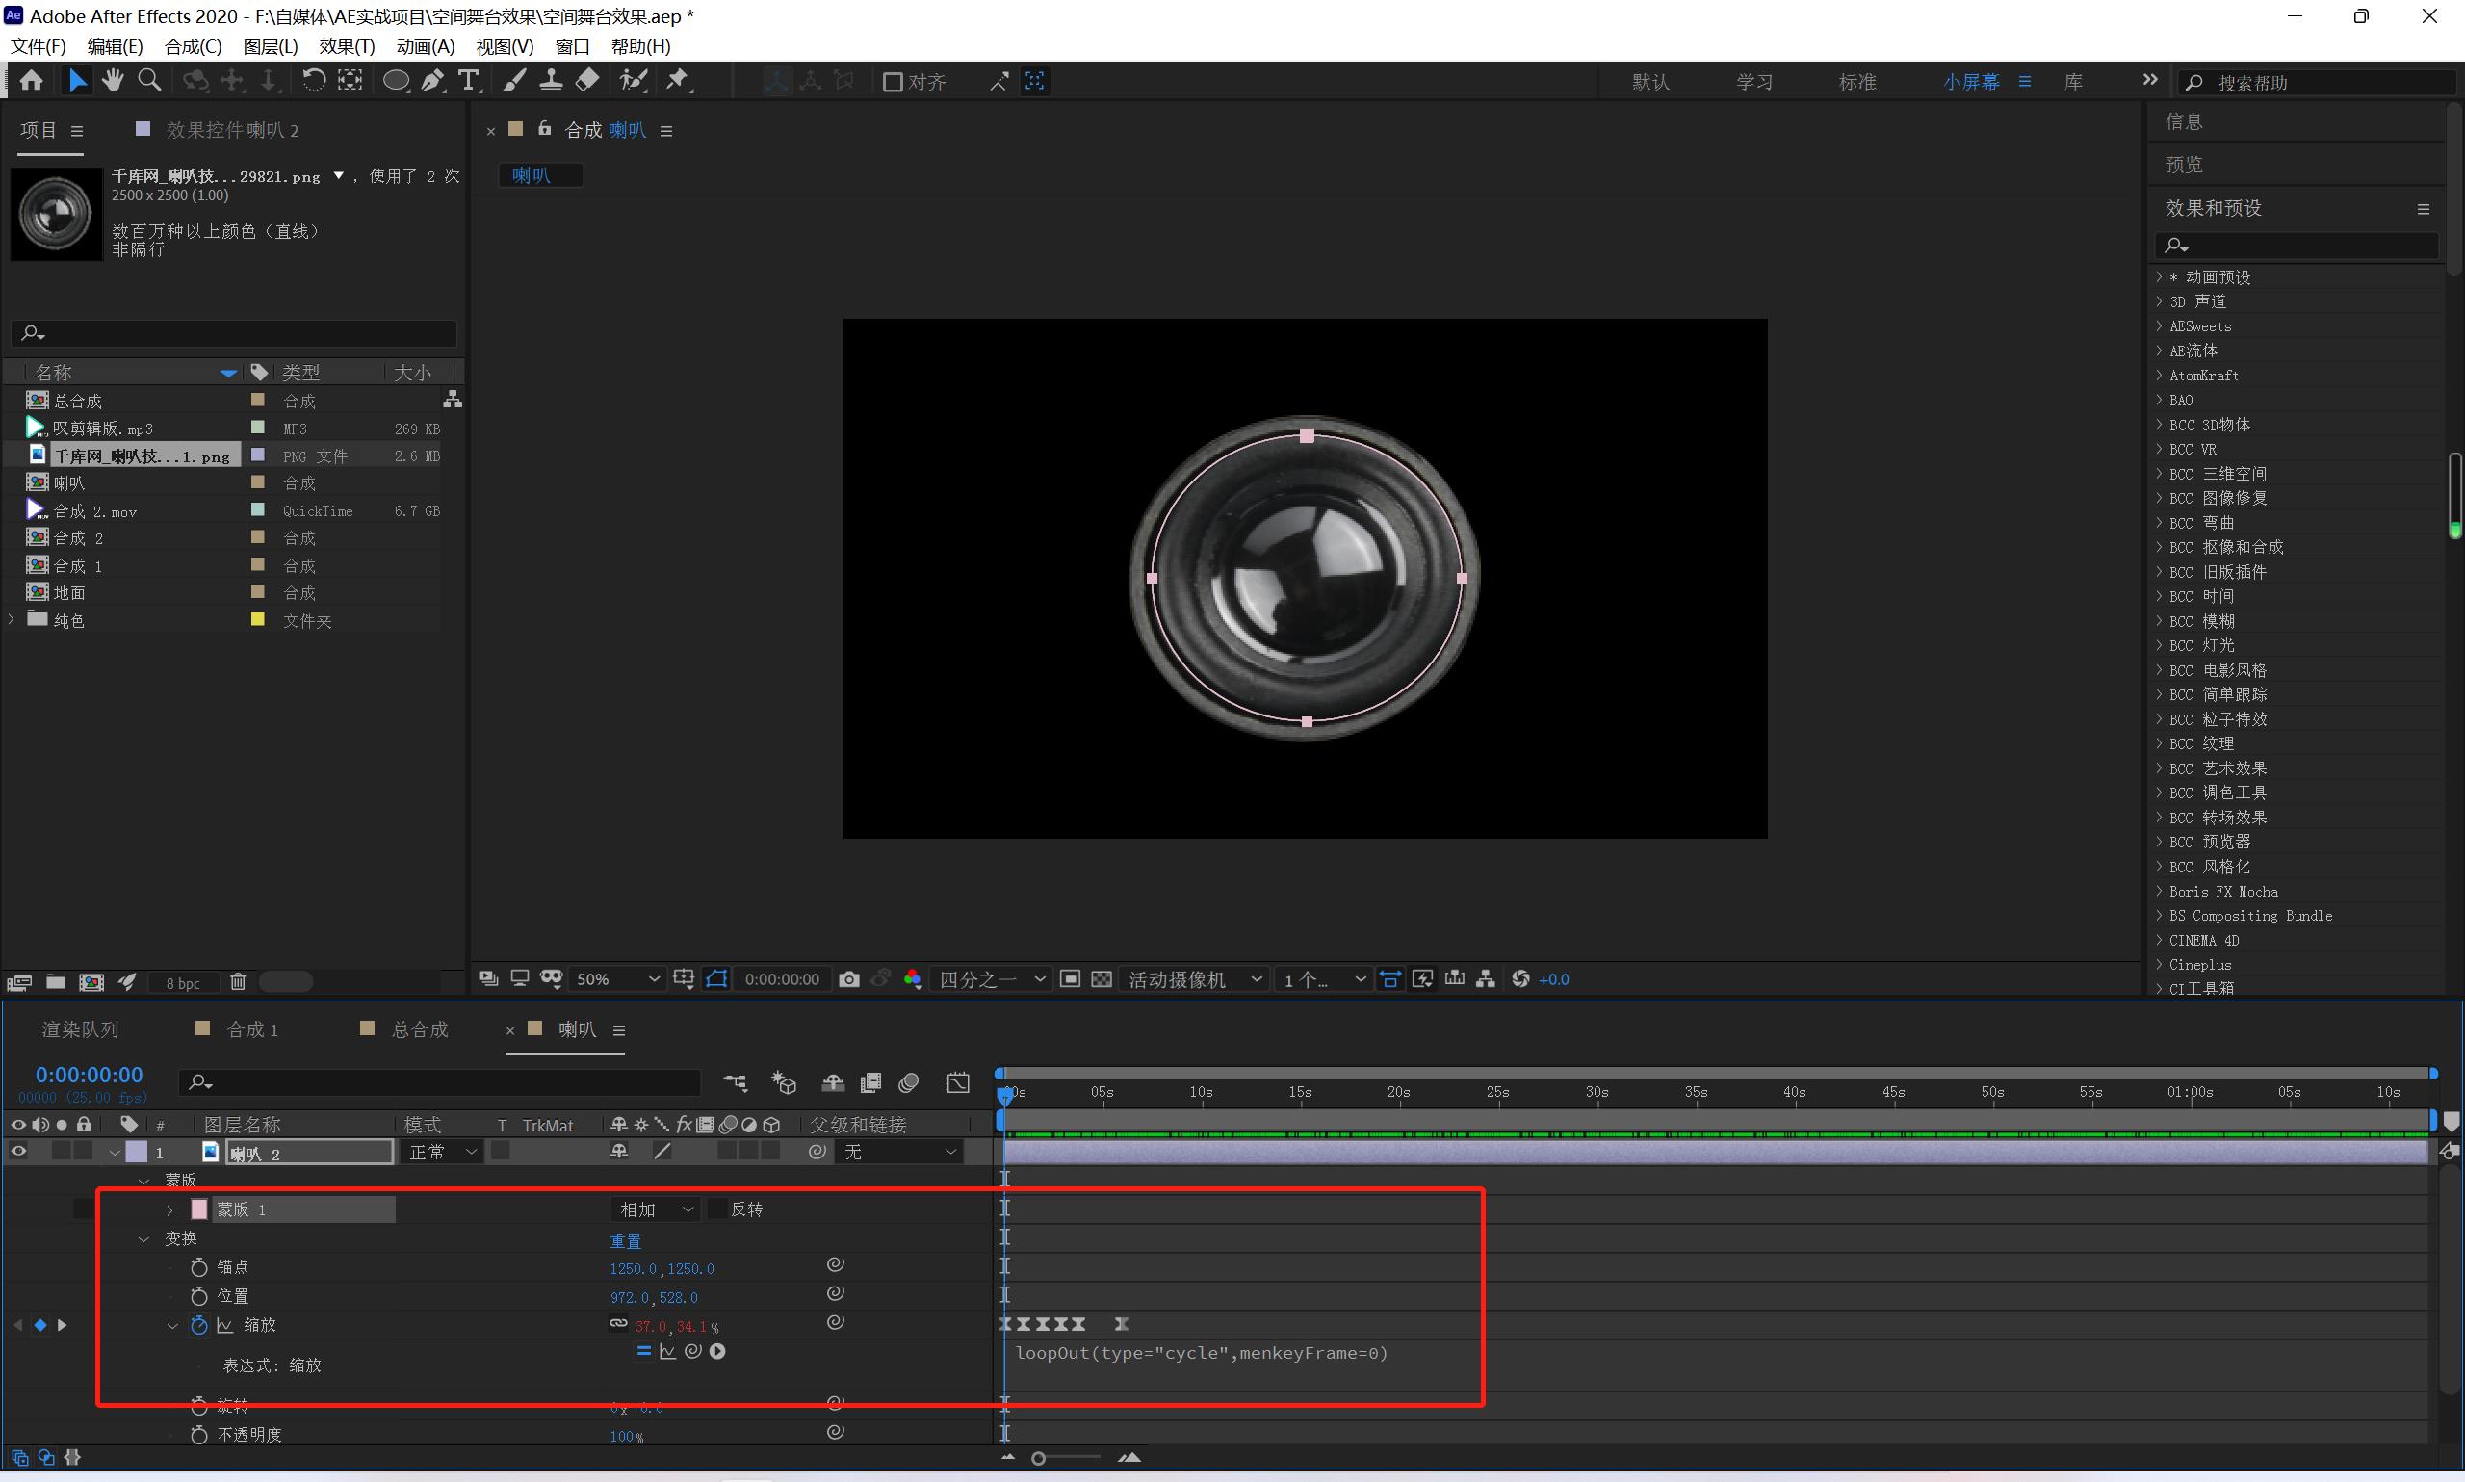Switch to the 标准 workspace
Image resolution: width=2465 pixels, height=1482 pixels.
coord(1857,82)
